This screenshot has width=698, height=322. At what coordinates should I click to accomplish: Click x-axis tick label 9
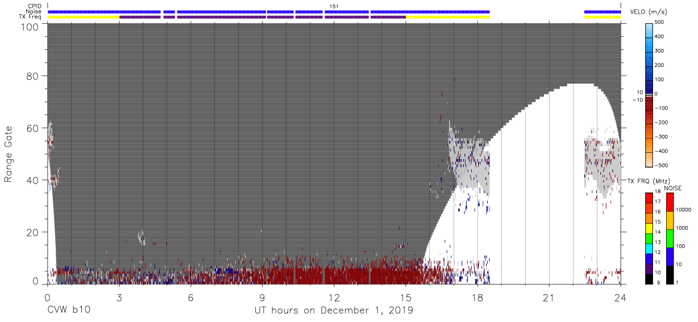point(262,297)
